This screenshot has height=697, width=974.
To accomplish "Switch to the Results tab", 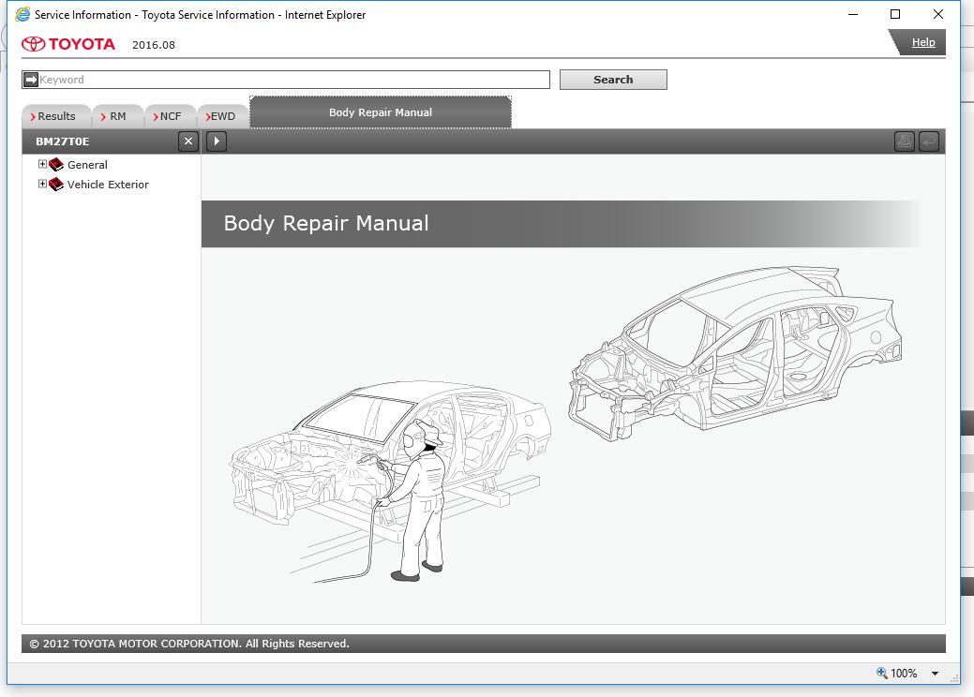I will point(55,116).
